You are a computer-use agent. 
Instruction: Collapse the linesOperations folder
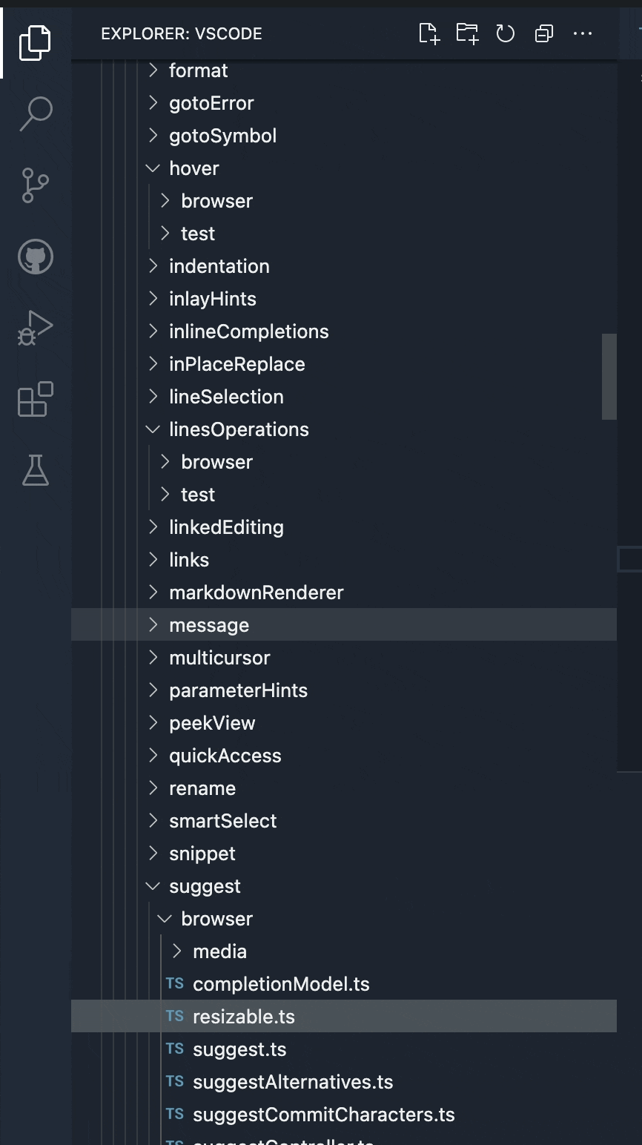point(239,429)
